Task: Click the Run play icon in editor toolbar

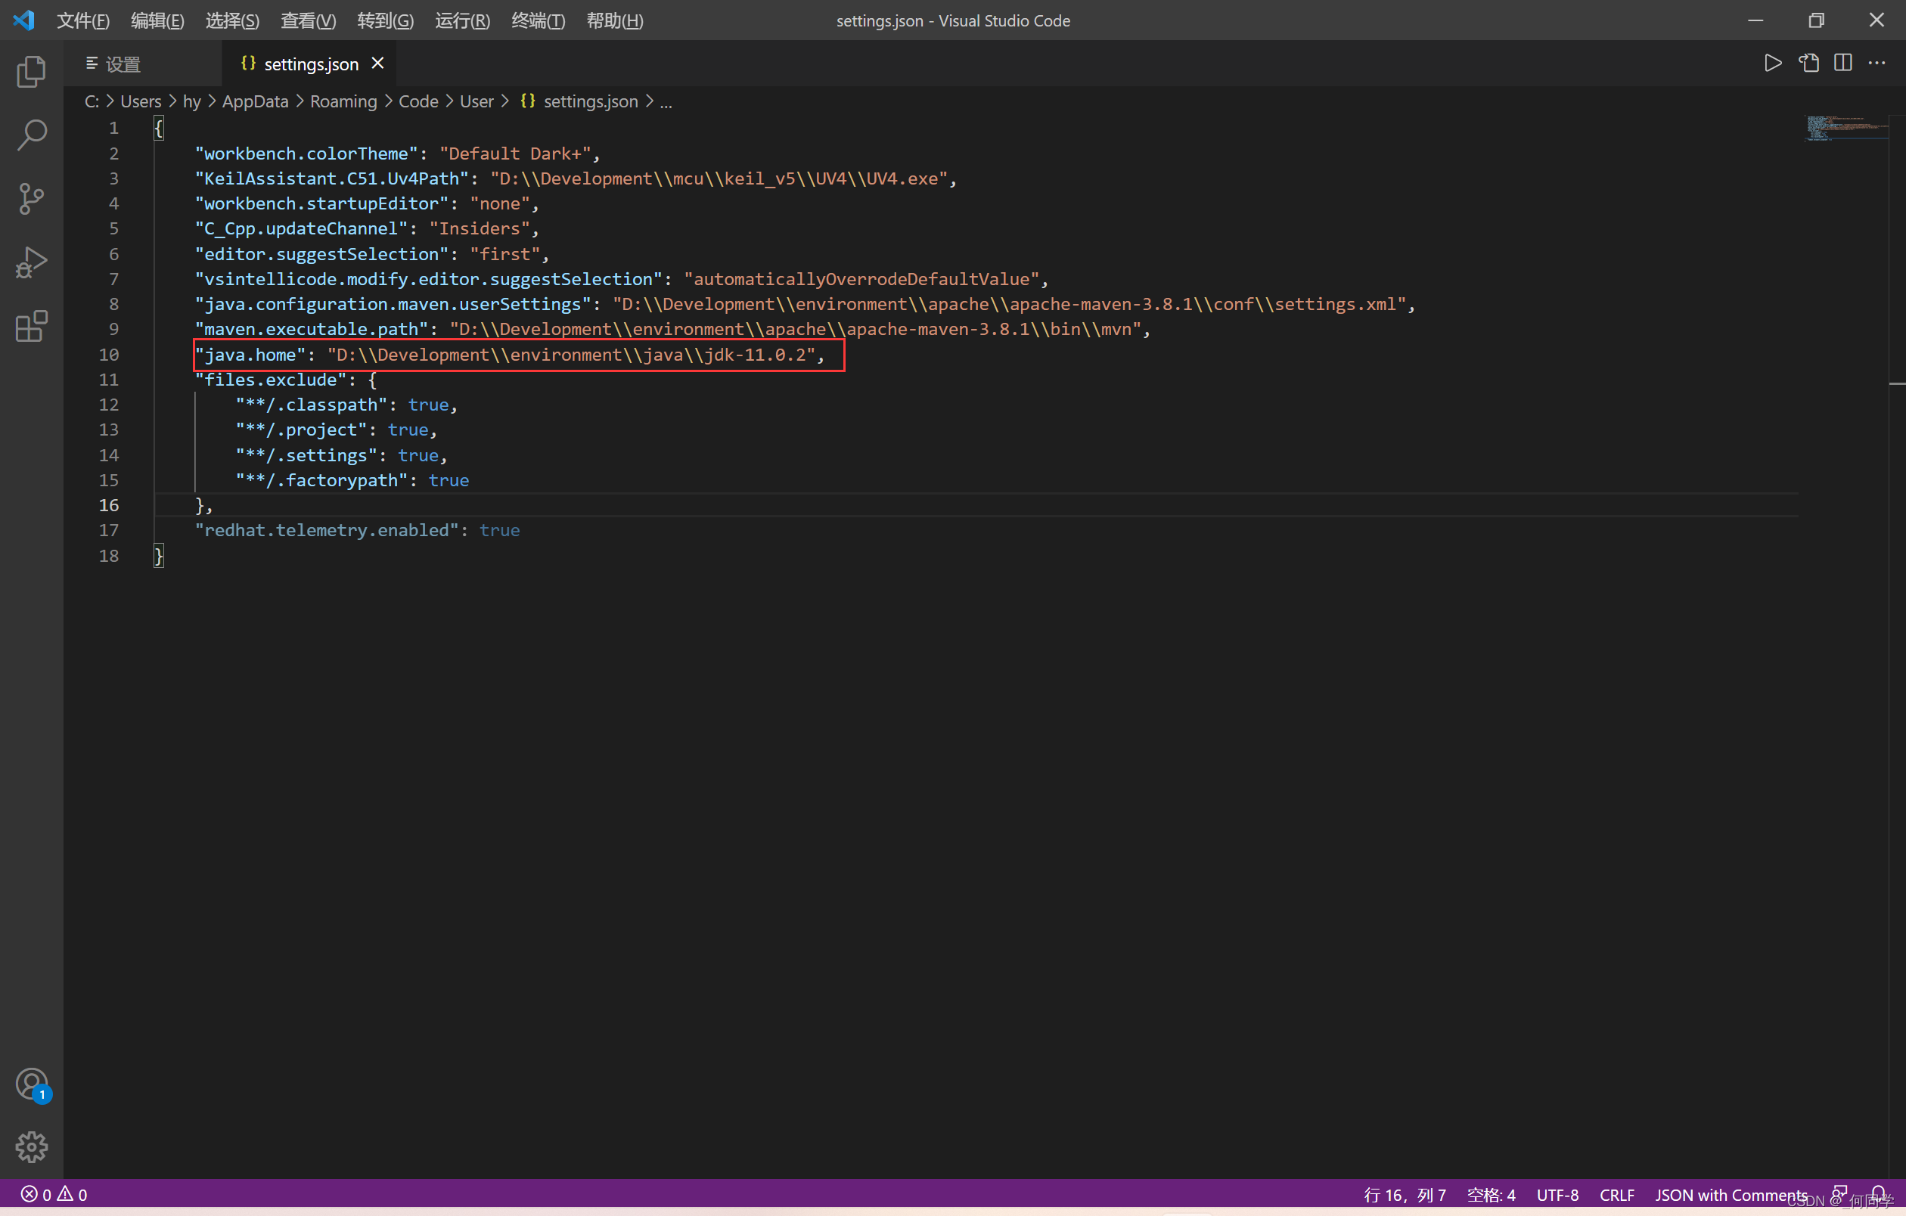Action: coord(1773,64)
